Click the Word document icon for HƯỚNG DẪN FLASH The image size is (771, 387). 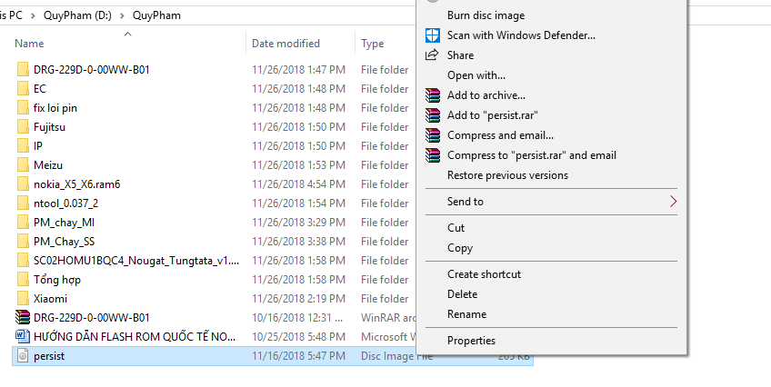[x=23, y=337]
